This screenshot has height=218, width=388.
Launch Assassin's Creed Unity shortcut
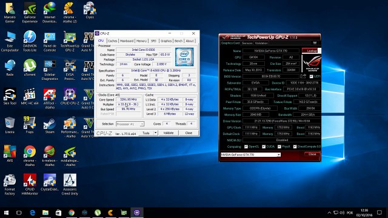pyautogui.click(x=70, y=184)
